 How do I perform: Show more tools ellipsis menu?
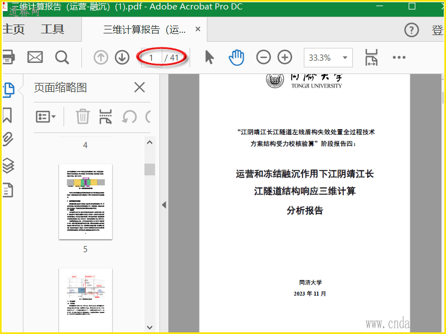tap(399, 57)
